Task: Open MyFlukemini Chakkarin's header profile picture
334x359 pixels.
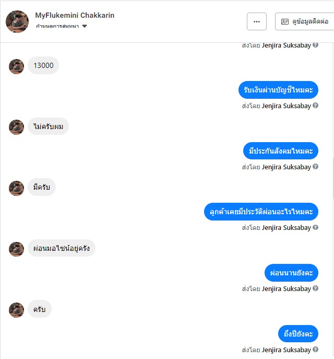Action: (17, 21)
